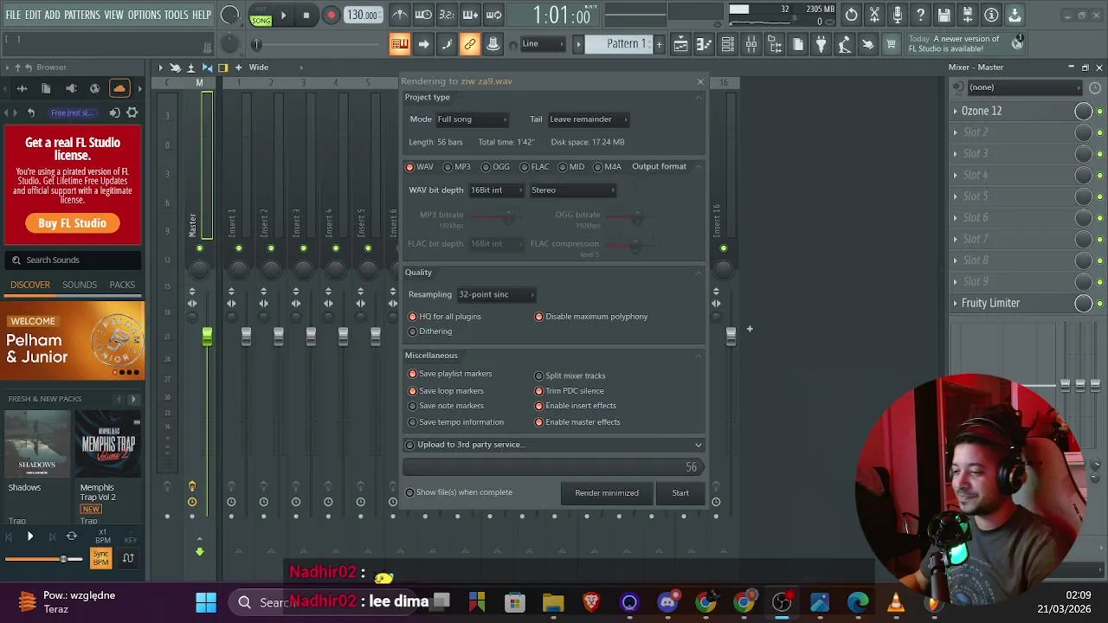Open the plugin picker plug icon
This screenshot has height=623, width=1108.
click(x=821, y=44)
